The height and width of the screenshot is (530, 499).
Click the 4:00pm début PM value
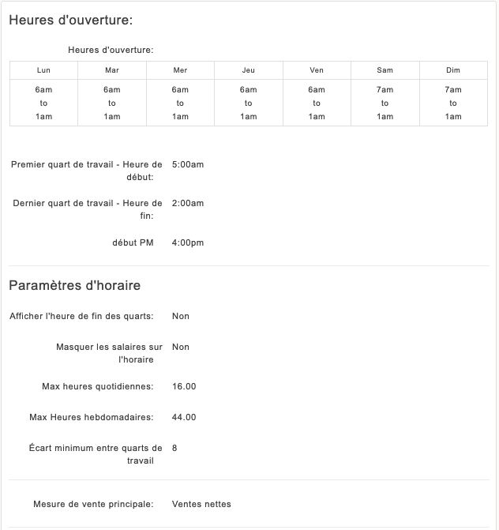pyautogui.click(x=188, y=242)
